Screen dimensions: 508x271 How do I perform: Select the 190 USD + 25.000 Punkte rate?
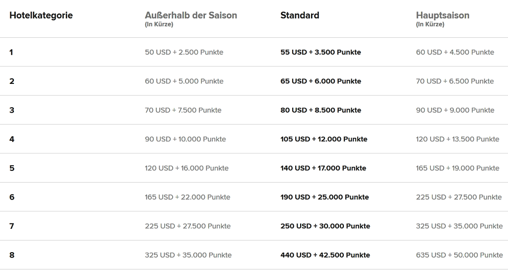[324, 197]
